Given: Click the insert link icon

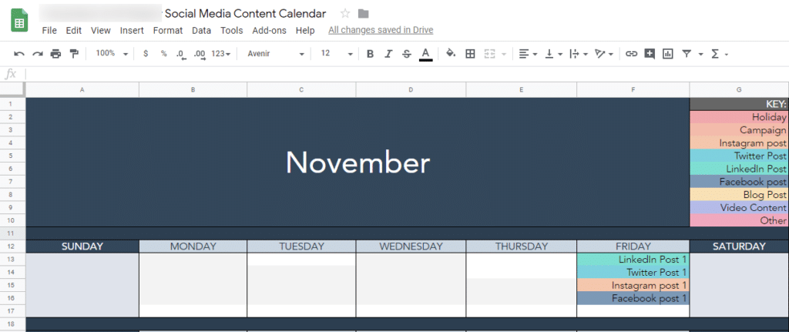Looking at the screenshot, I should pyautogui.click(x=631, y=54).
